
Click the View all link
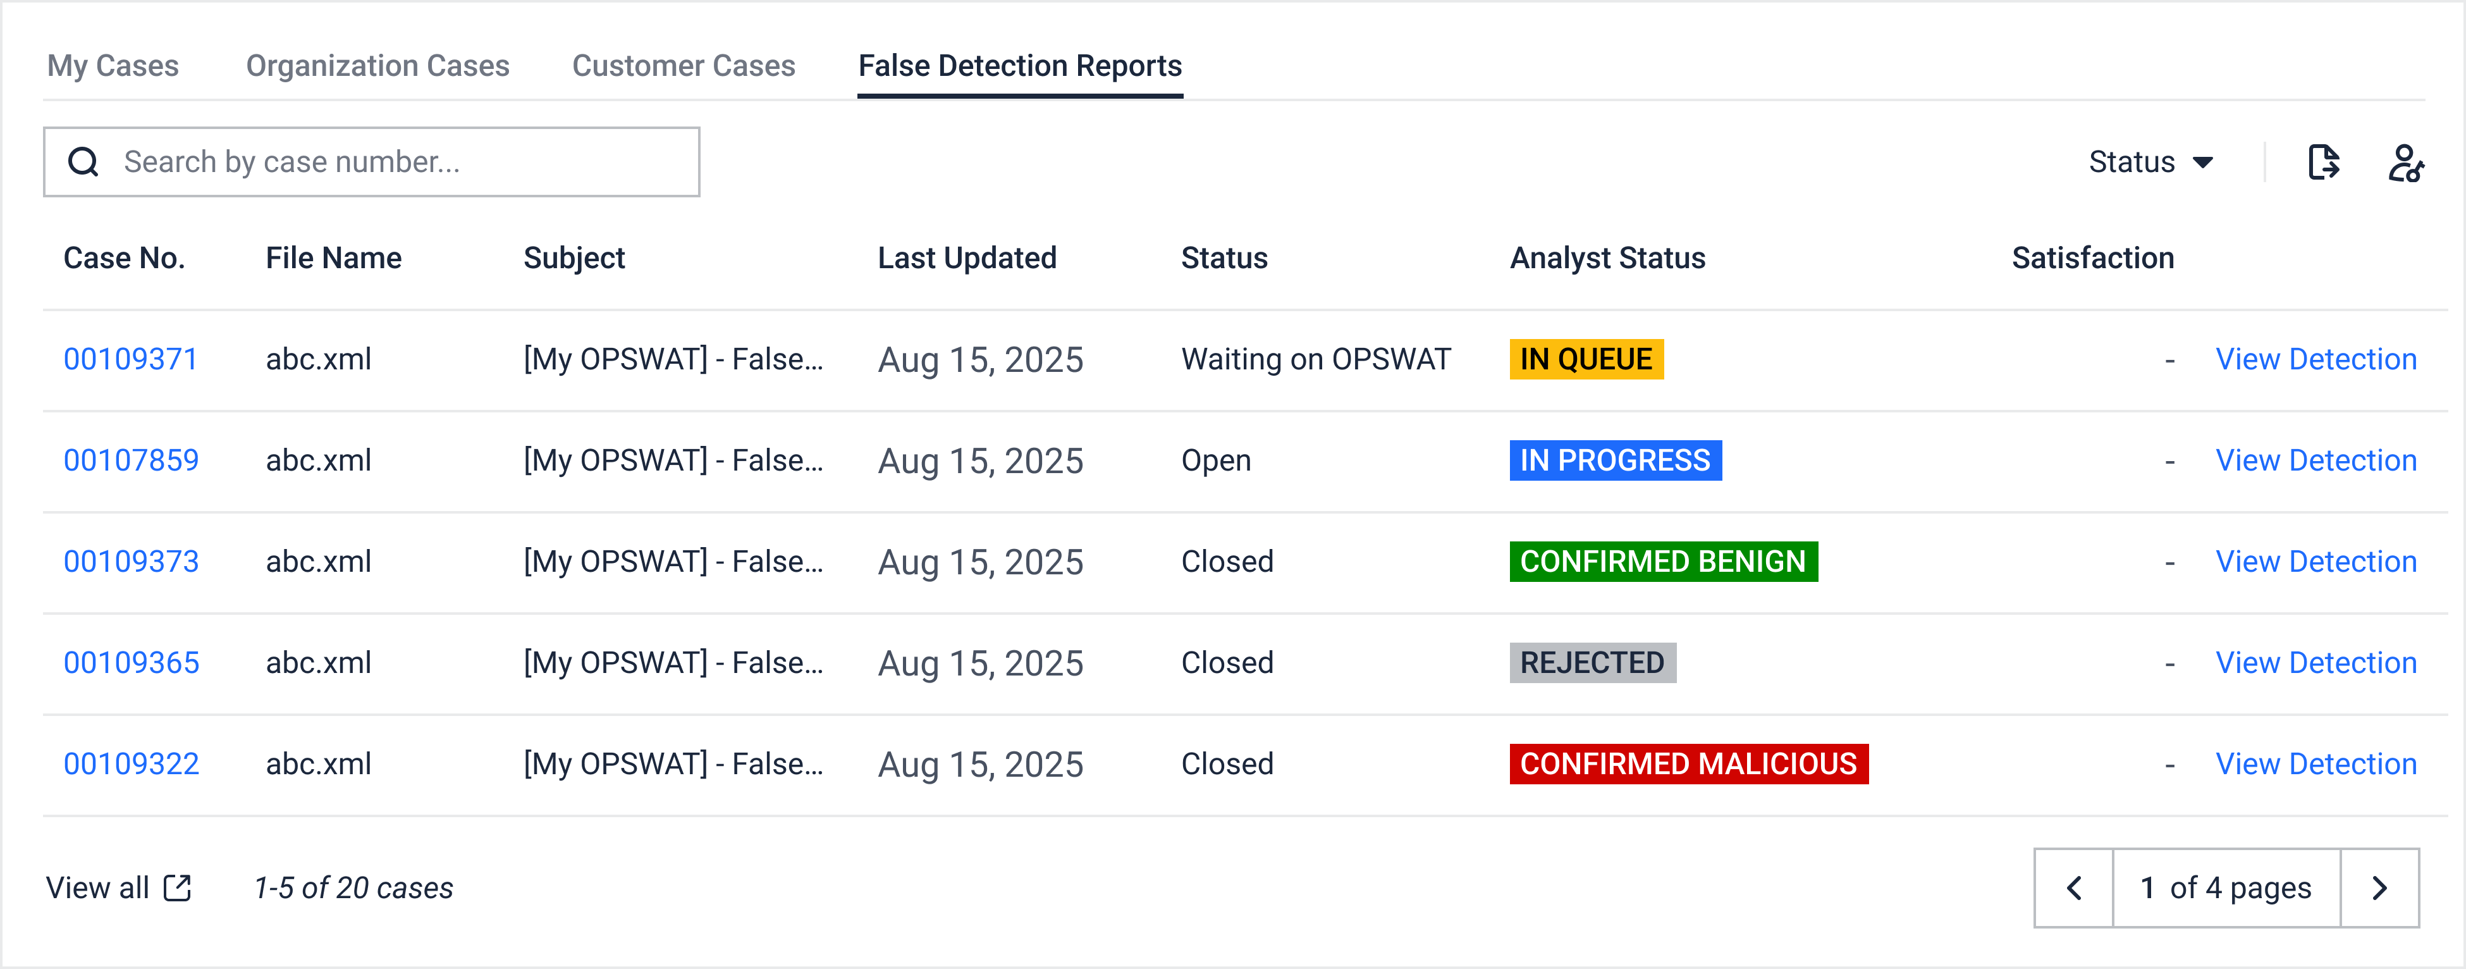97,887
